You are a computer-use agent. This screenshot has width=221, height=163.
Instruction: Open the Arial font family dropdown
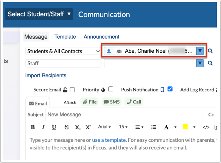tap(104, 127)
